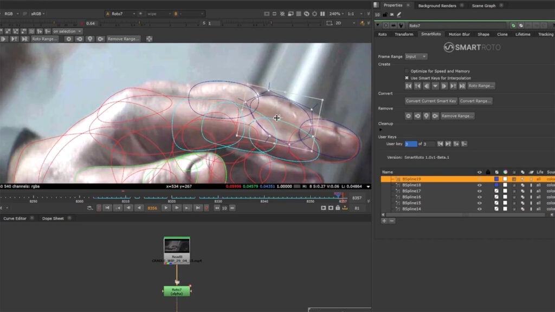The height and width of the screenshot is (312, 555).
Task: Click fourth remove icon before Remove Range in Properties
Action: click(435, 116)
